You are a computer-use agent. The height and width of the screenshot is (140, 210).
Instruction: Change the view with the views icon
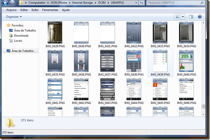pyautogui.click(x=177, y=17)
